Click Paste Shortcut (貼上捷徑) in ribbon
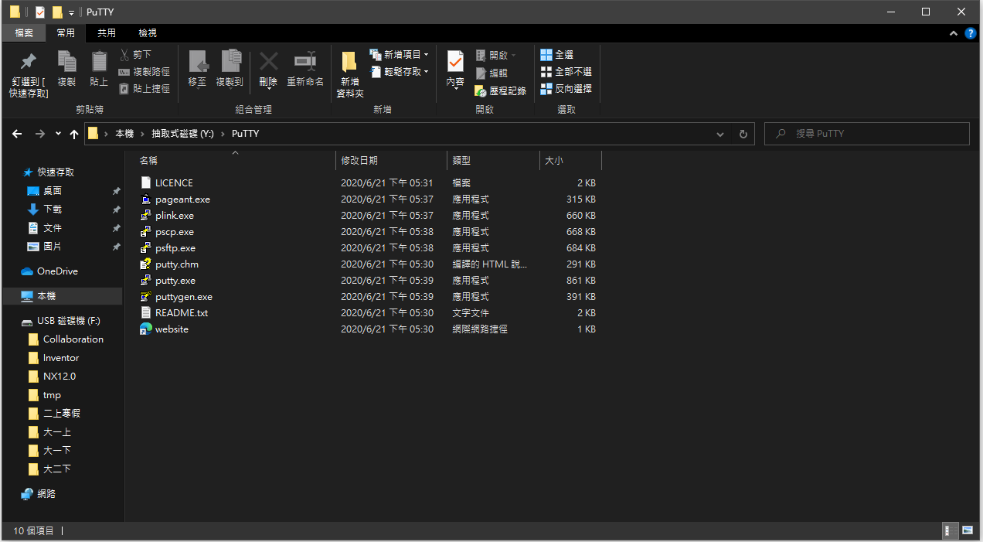 144,88
